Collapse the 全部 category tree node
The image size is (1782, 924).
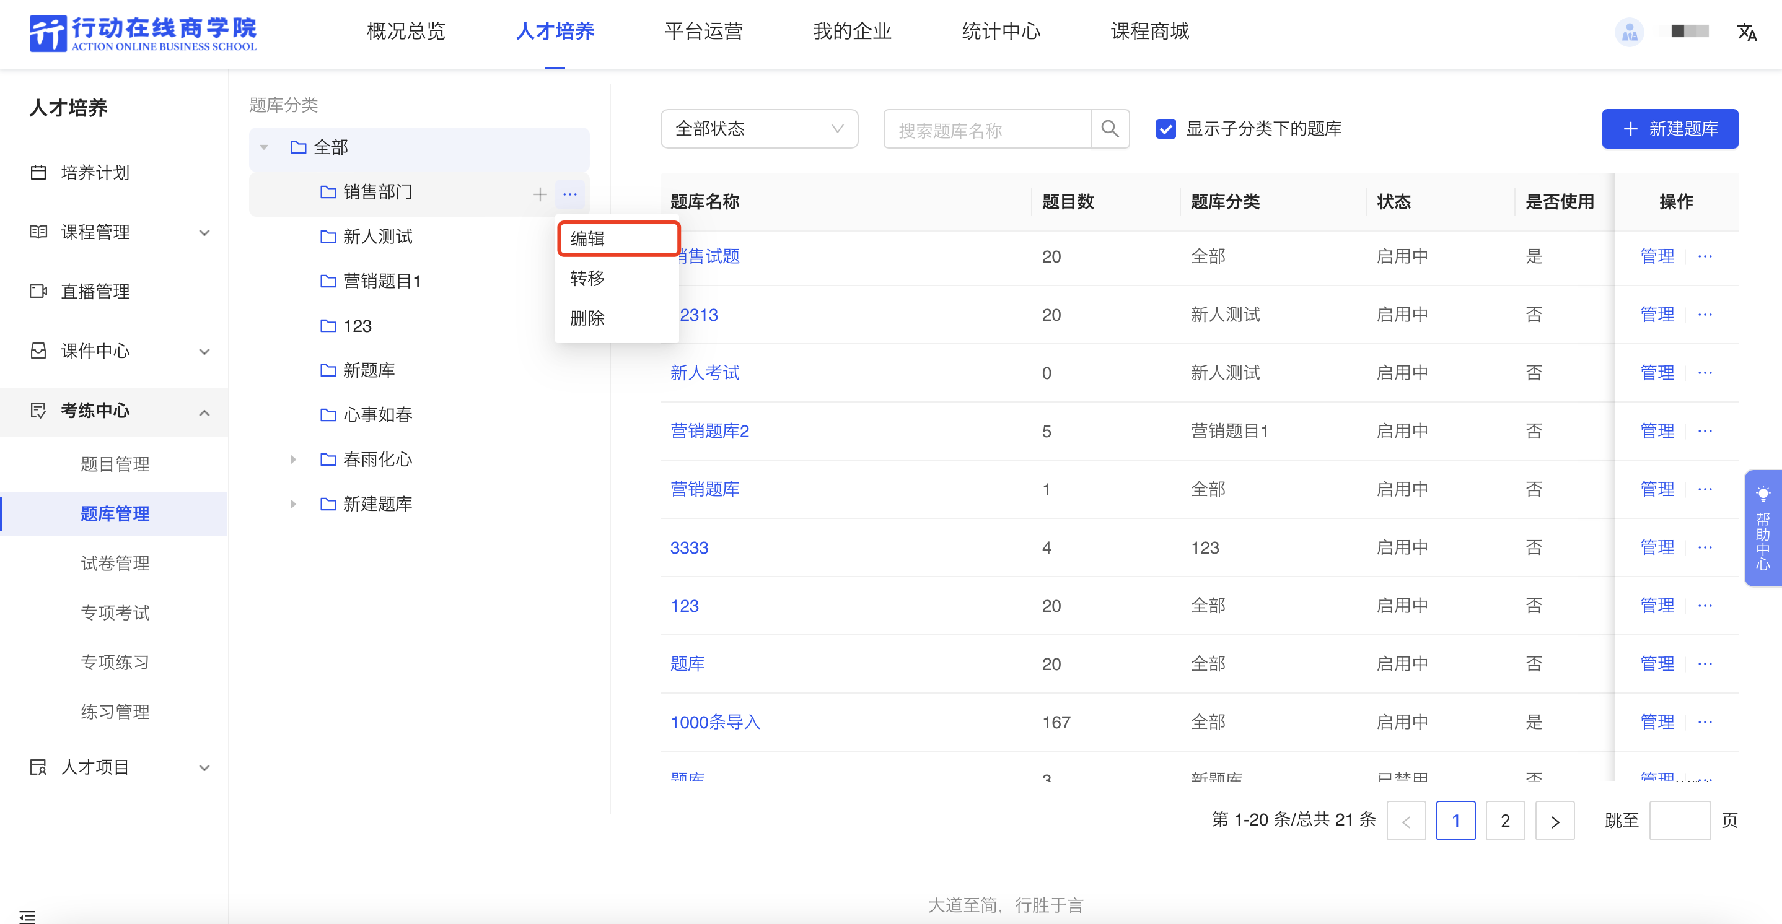(x=263, y=147)
